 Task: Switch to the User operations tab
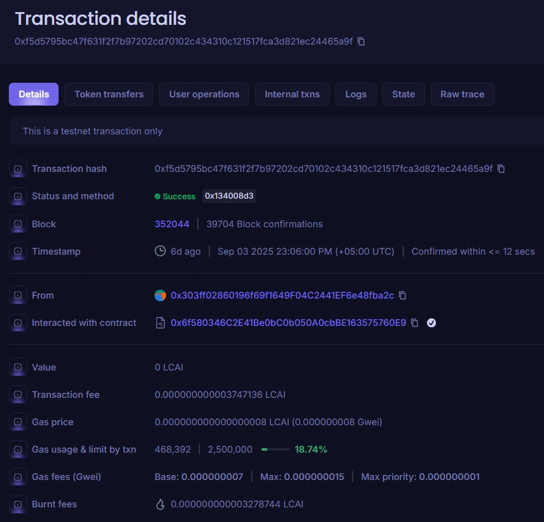coord(204,94)
